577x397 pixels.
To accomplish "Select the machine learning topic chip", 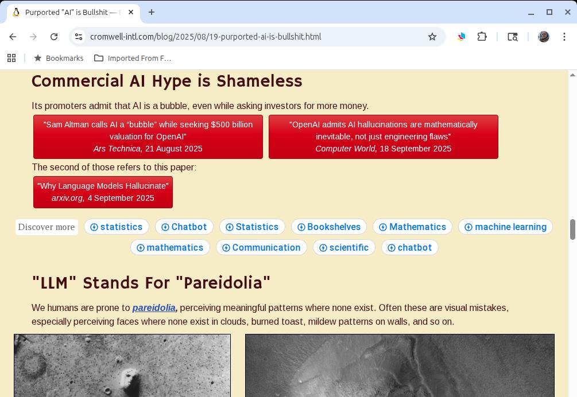I will [505, 227].
